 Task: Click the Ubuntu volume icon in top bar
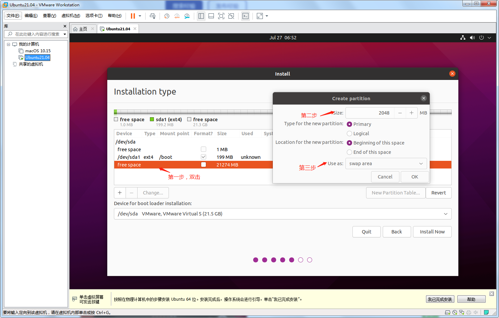(472, 38)
